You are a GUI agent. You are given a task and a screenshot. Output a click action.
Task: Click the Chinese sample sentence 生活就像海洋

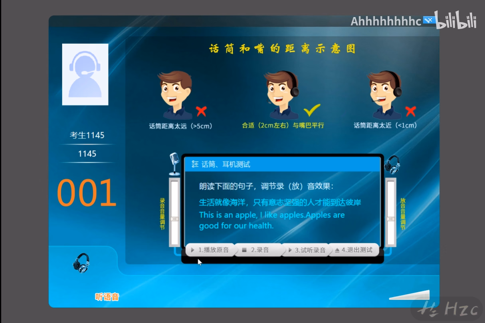point(280,202)
